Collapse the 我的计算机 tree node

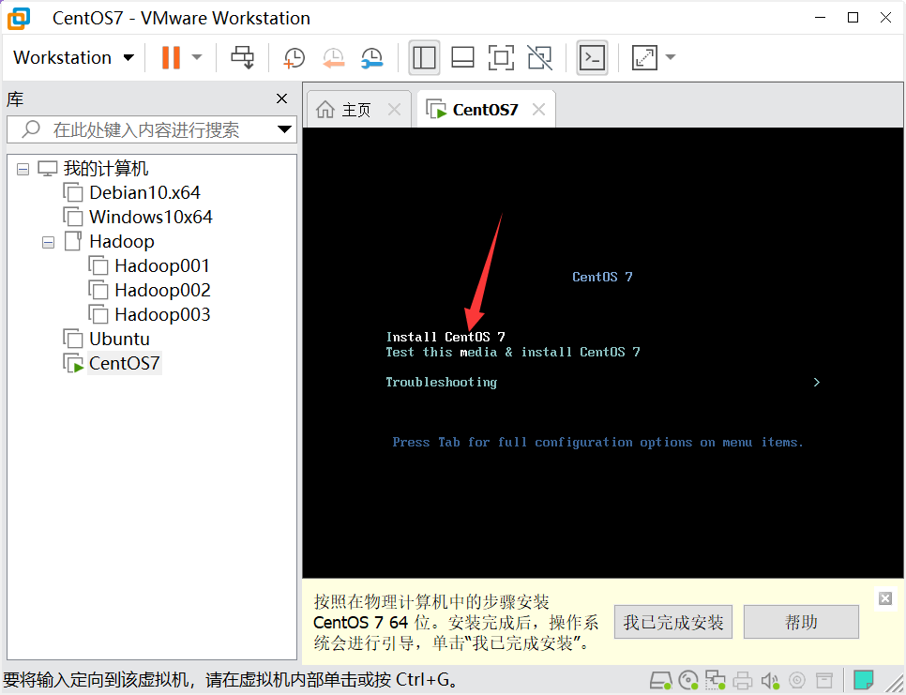pyautogui.click(x=23, y=169)
